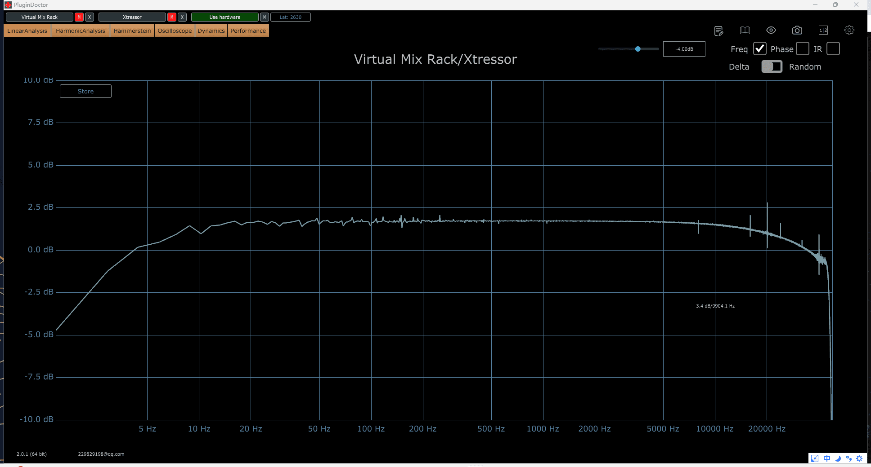Open the Oscilloscope tab
Viewport: 871px width, 467px height.
(175, 31)
